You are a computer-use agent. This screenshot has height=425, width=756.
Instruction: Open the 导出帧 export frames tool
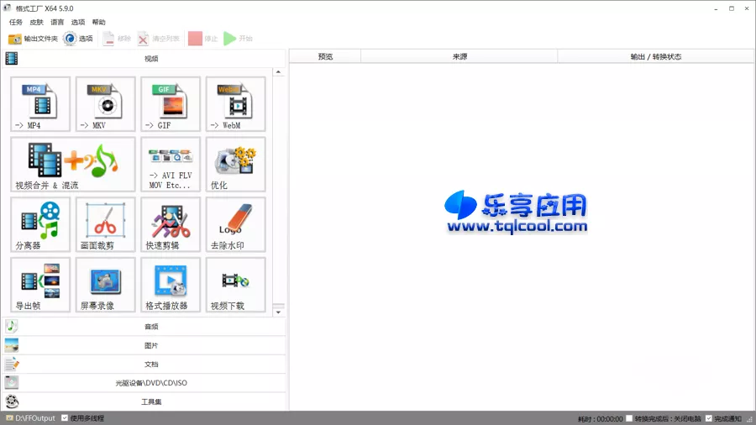(40, 285)
